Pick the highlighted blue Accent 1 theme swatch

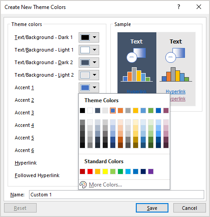(x=113, y=111)
